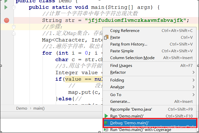The width and height of the screenshot is (199, 133).
Task: Click the Debug bug icon
Action: [x=106, y=123]
